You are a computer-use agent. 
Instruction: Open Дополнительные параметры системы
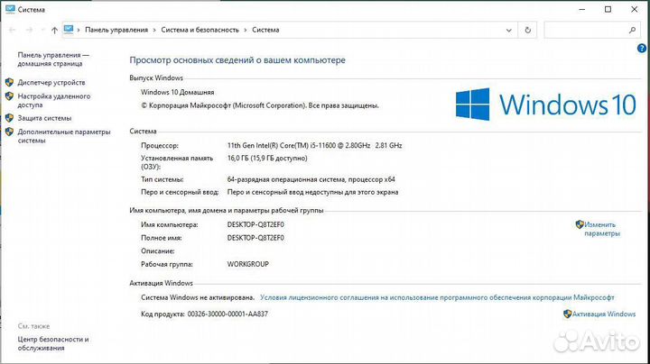[x=64, y=136]
